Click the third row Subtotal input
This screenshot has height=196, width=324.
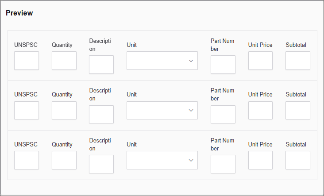point(298,160)
